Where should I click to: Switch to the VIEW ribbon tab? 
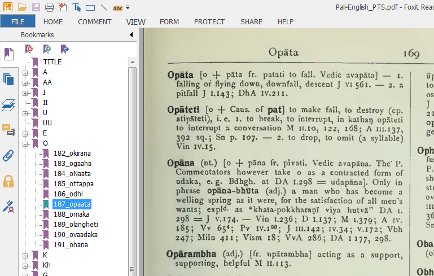[x=135, y=22]
